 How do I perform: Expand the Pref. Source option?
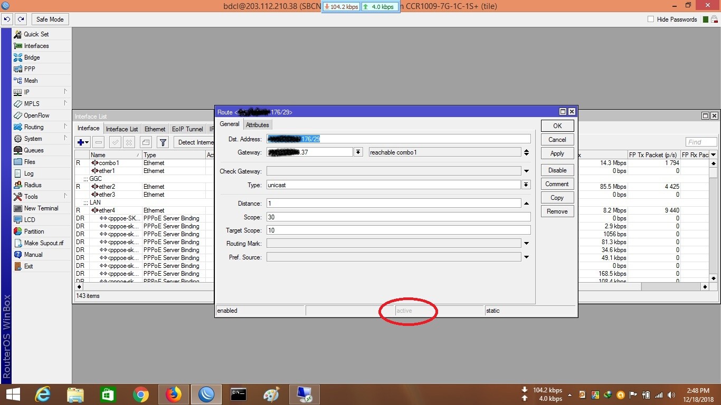tap(526, 257)
